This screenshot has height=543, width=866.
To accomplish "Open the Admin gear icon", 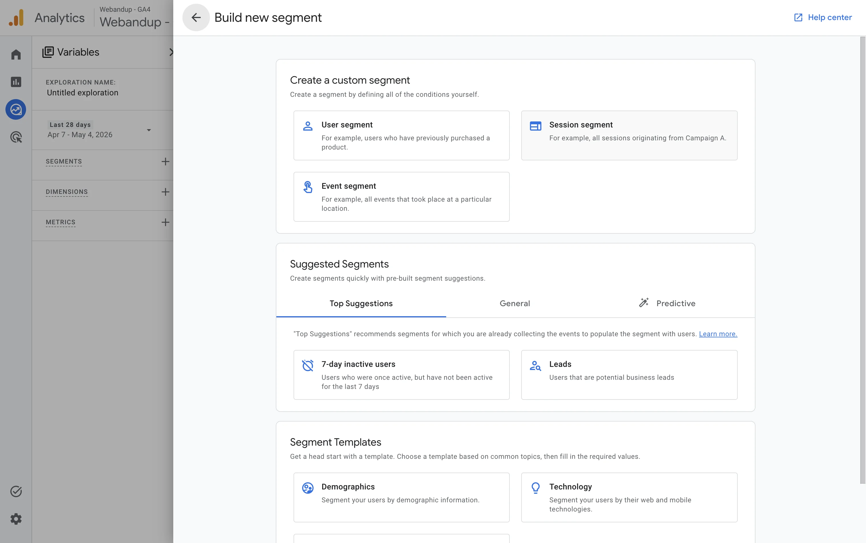I will (x=16, y=519).
